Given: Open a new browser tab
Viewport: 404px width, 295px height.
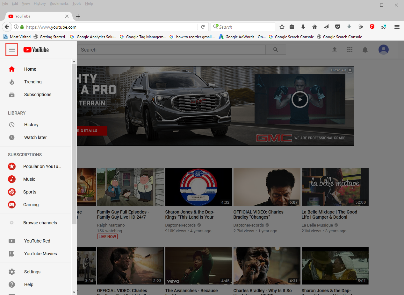Looking at the screenshot, I should 78,16.
